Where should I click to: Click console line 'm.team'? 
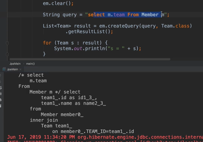38,81
